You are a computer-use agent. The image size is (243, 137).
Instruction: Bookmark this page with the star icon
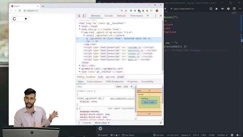click(x=126, y=11)
